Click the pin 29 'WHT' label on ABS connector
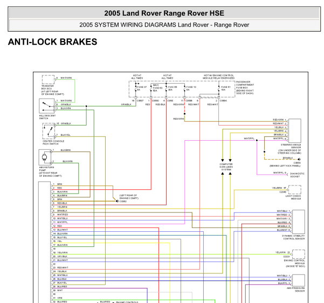The height and width of the screenshot is (303, 324). (60, 291)
